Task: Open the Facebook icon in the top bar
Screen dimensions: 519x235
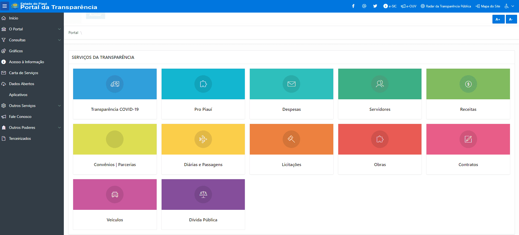Action: tap(353, 6)
